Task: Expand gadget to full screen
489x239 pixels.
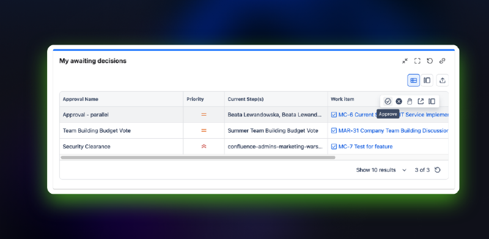Action: (x=417, y=61)
